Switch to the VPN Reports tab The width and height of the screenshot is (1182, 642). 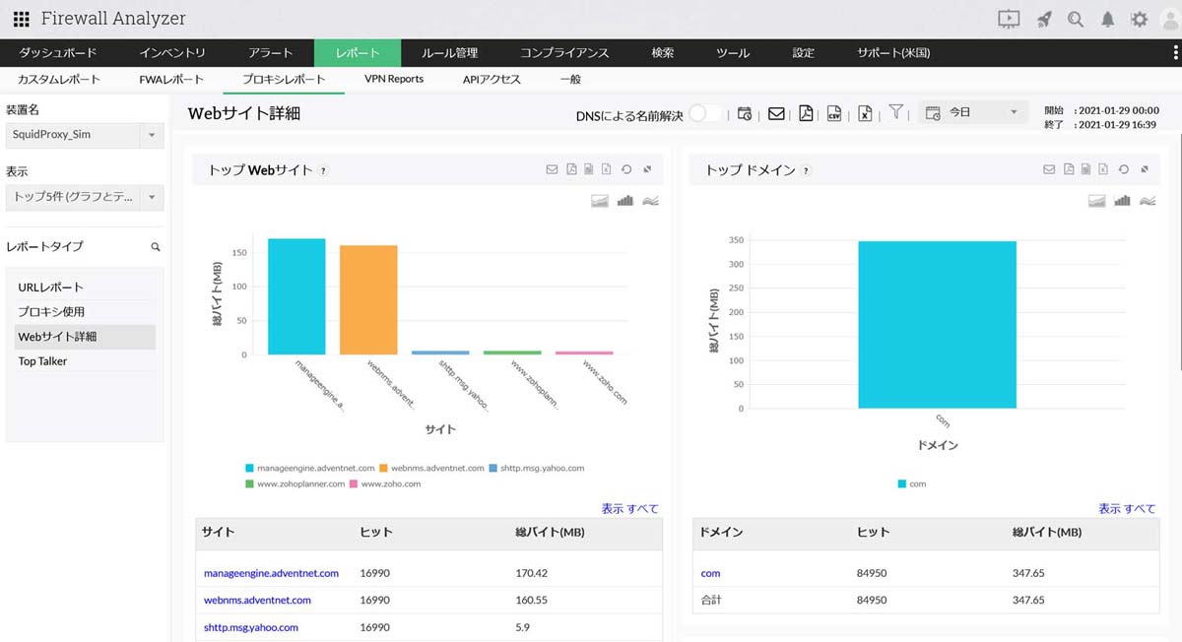[393, 79]
